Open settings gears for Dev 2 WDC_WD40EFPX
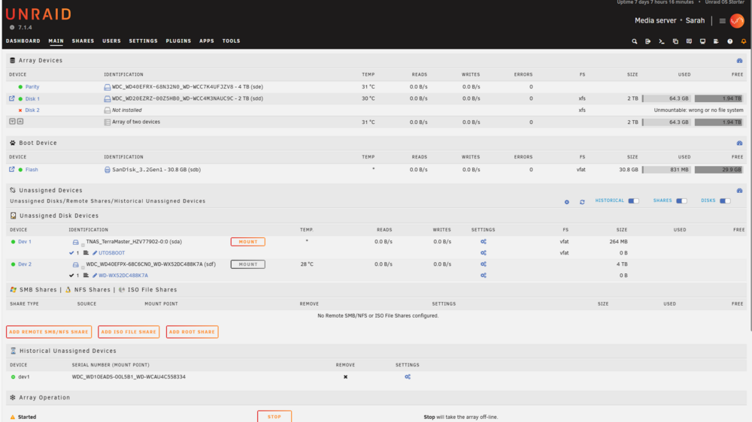Viewport: 752px width, 422px height. 484,264
